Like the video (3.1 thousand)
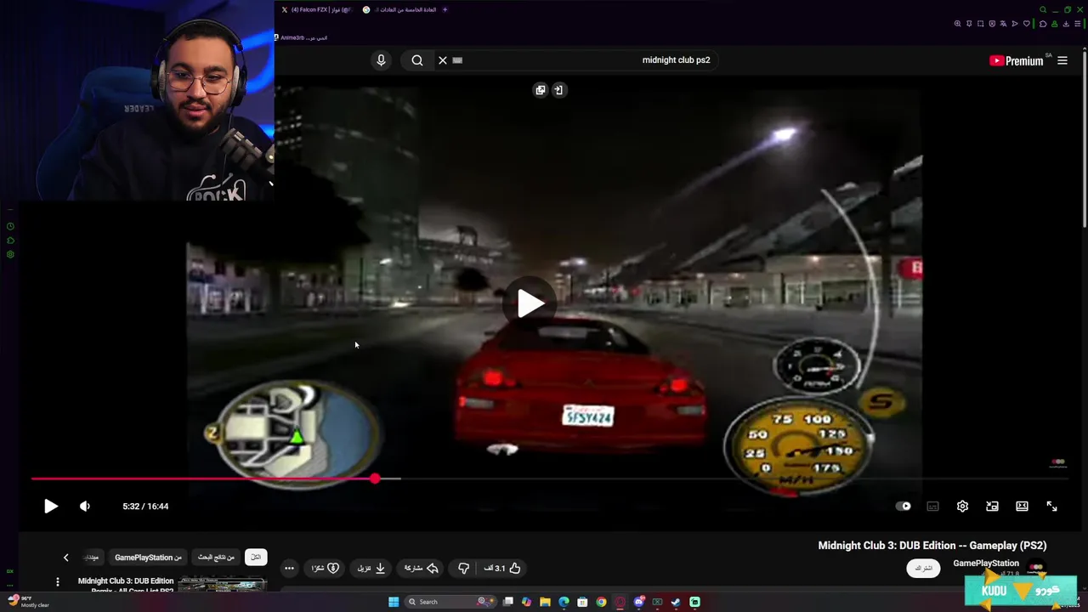This screenshot has height=612, width=1088. coord(502,568)
